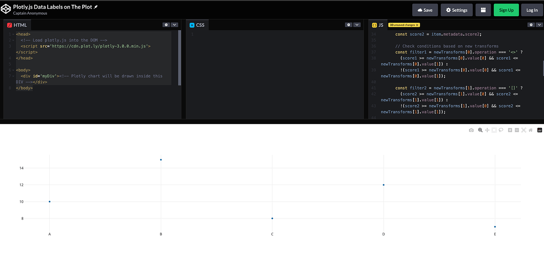
Task: Open the HTML editor settings gear
Action: point(166,24)
